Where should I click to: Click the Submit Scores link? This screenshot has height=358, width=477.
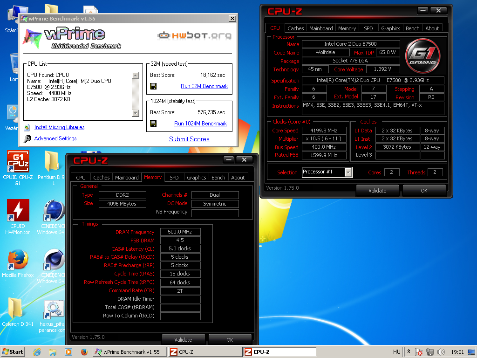(189, 139)
